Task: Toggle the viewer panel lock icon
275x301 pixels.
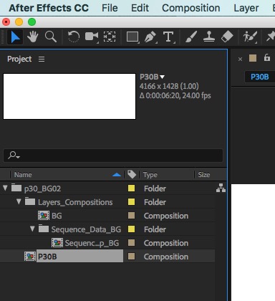Action: click(x=267, y=57)
